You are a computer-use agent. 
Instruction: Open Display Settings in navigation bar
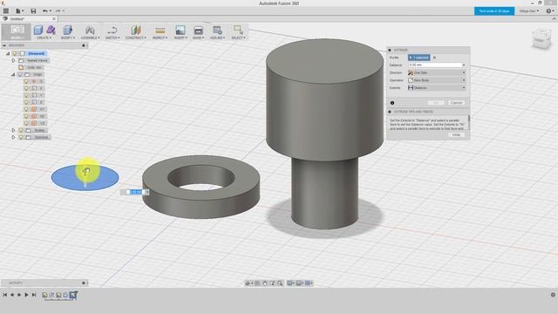[290, 283]
